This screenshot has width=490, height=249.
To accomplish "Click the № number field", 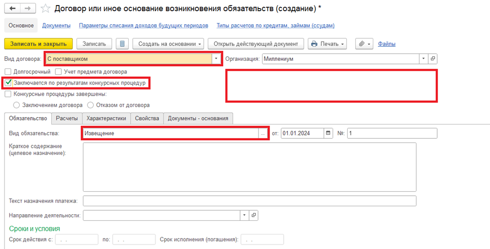I will coord(392,133).
